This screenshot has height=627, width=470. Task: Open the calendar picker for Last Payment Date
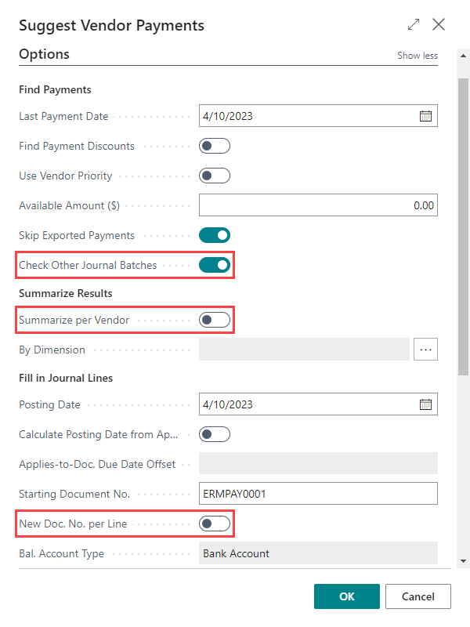coord(425,115)
